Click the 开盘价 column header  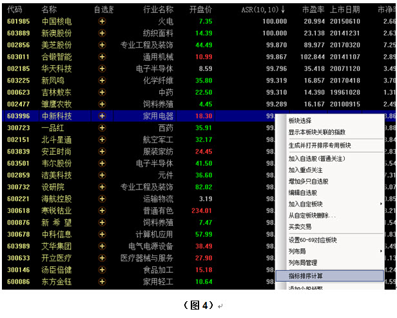(x=200, y=10)
